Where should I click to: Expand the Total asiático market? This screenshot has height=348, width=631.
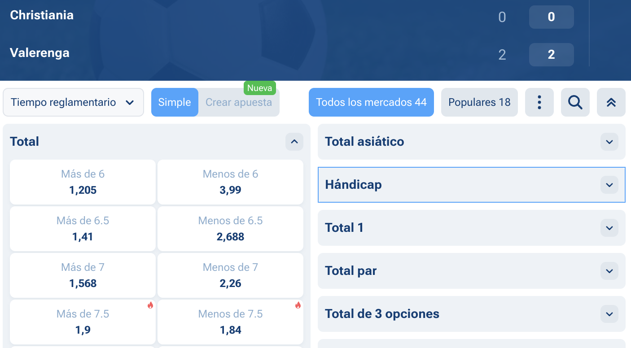tap(609, 142)
